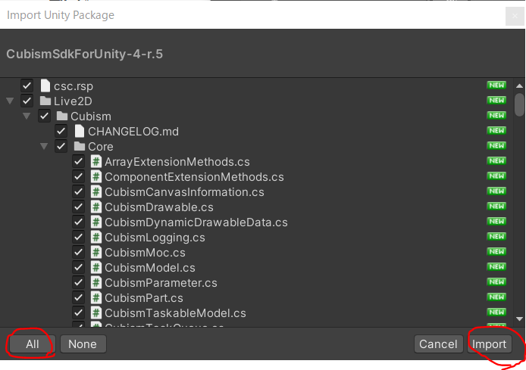Screen dimensions: 526x370
Task: Uncheck CubismParameter.cs checkbox
Action: pos(79,282)
